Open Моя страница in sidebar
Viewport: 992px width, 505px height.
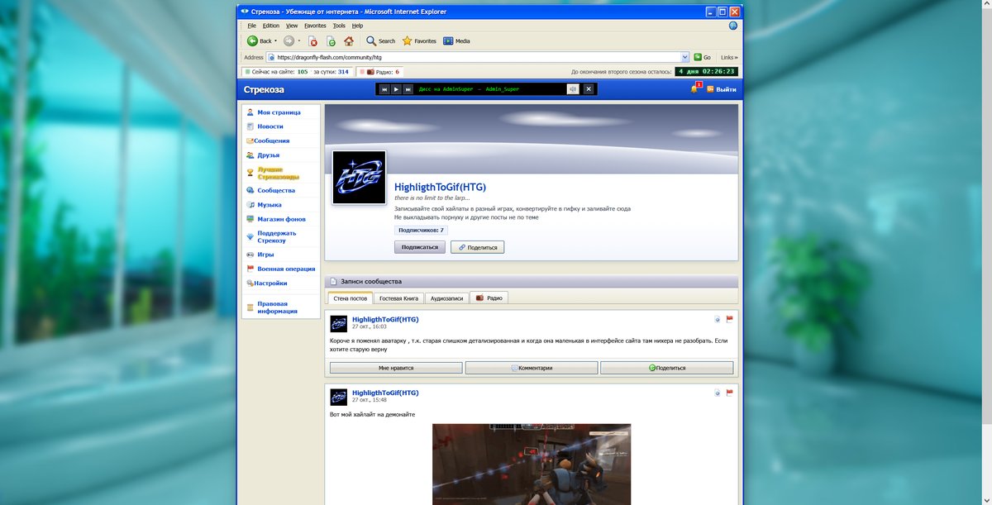point(280,112)
